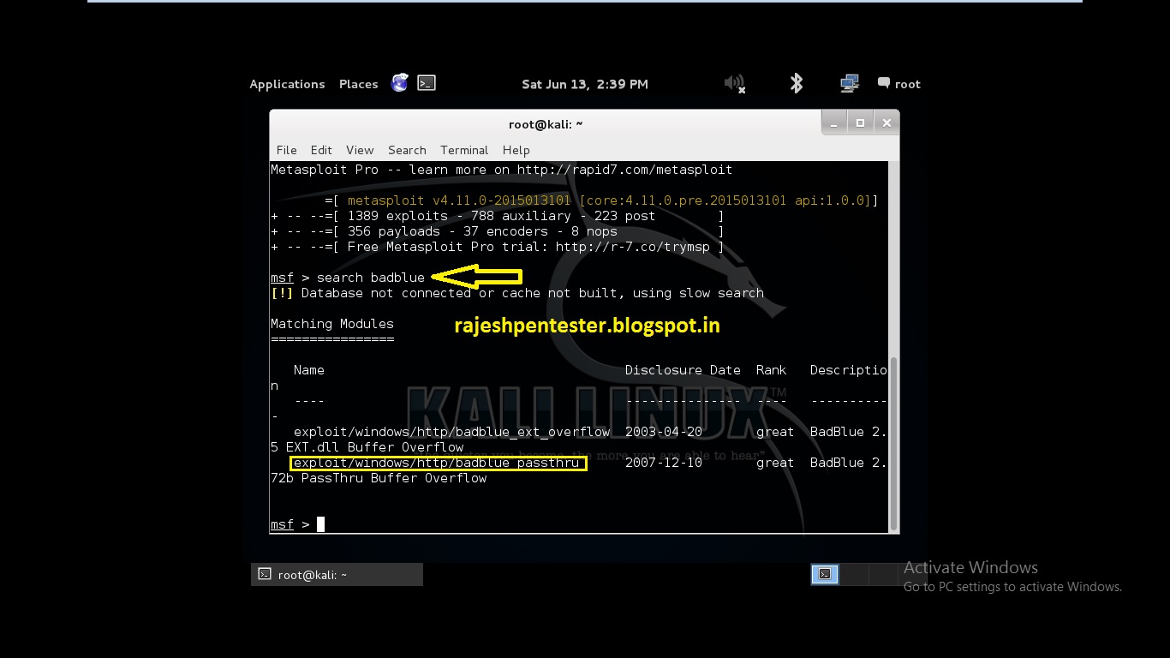
Task: Unmute the system volume from the panel
Action: tap(732, 83)
